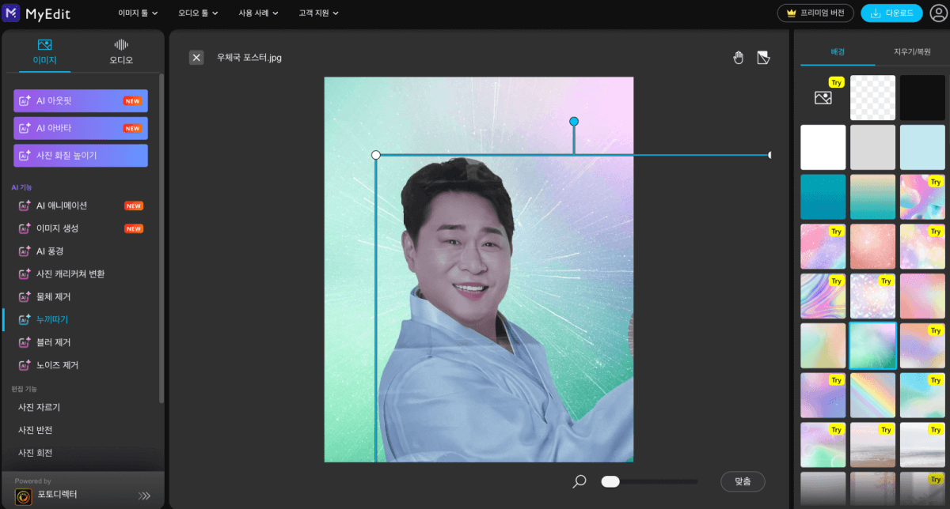
Task: Open the 고객 지원 dropdown menu
Action: click(318, 13)
